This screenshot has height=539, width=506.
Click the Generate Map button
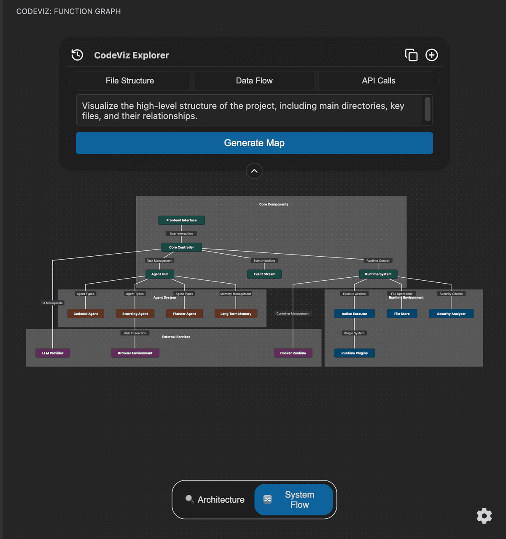pos(254,143)
